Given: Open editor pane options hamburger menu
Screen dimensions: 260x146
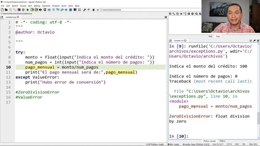Looking at the screenshot, I should pyautogui.click(x=166, y=17).
